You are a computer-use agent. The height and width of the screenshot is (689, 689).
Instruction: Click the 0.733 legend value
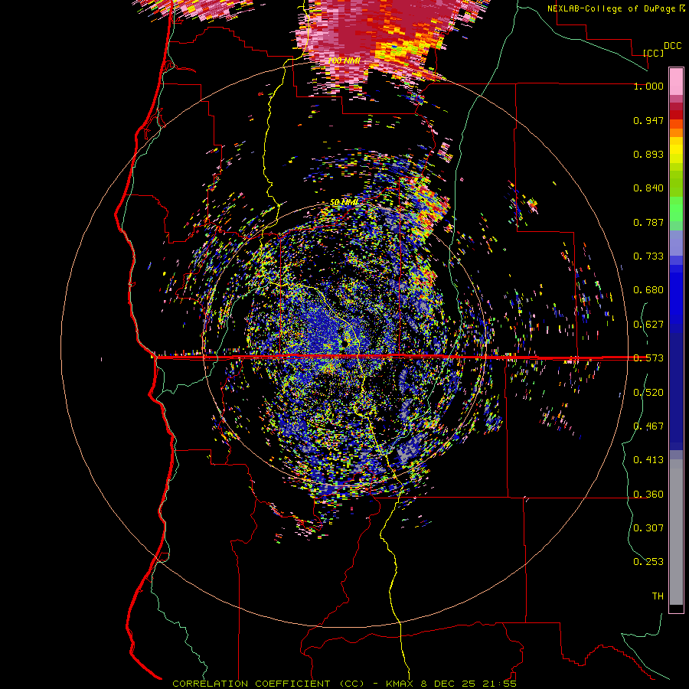pyautogui.click(x=648, y=256)
